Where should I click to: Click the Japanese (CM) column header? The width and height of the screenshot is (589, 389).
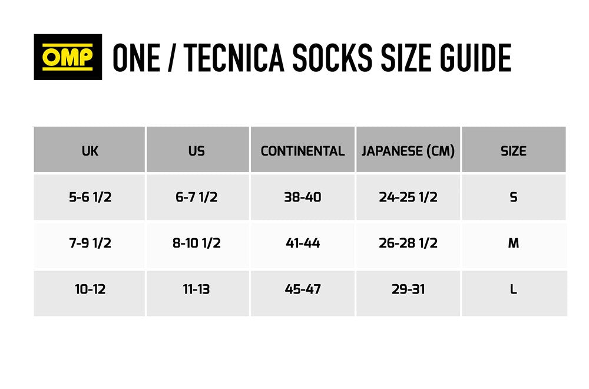pyautogui.click(x=408, y=151)
